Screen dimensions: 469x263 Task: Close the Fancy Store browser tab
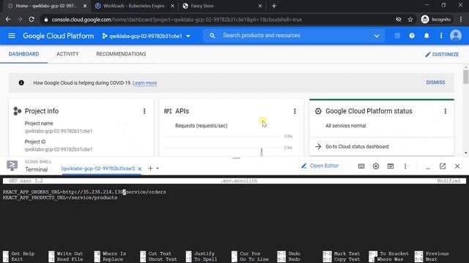coord(260,6)
